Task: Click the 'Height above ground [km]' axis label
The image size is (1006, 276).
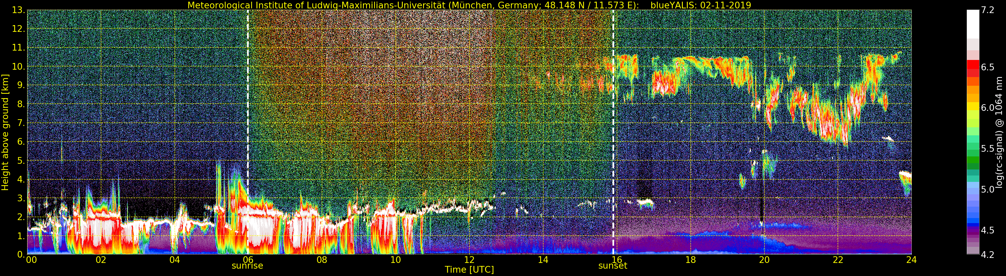Action: click(5, 132)
